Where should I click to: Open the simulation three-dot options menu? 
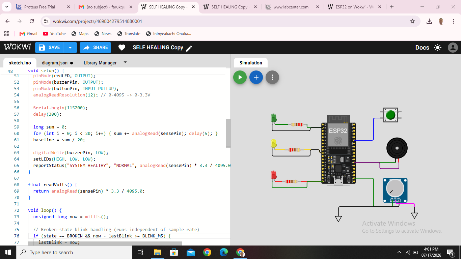pyautogui.click(x=272, y=77)
